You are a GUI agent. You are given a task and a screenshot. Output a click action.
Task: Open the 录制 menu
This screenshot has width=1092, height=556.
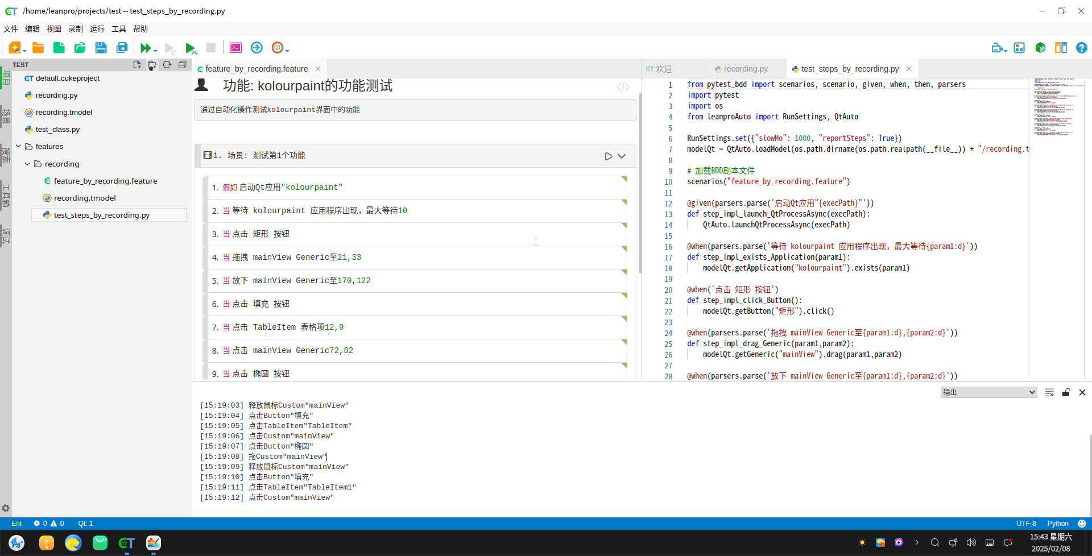[76, 29]
